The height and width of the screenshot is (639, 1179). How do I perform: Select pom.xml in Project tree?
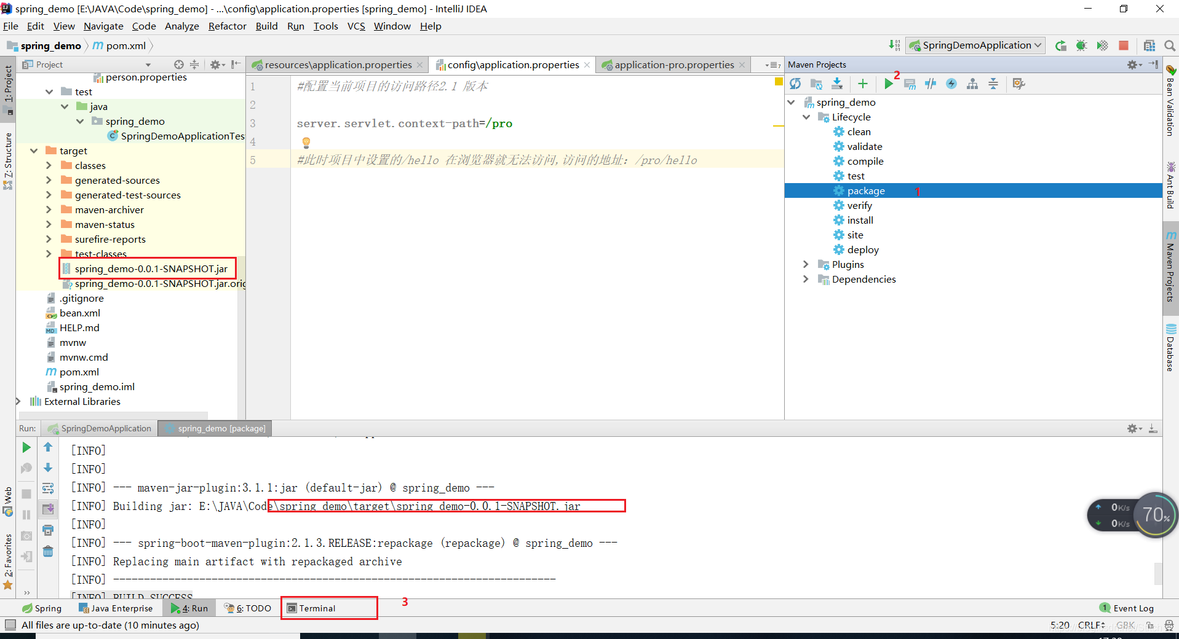[79, 372]
